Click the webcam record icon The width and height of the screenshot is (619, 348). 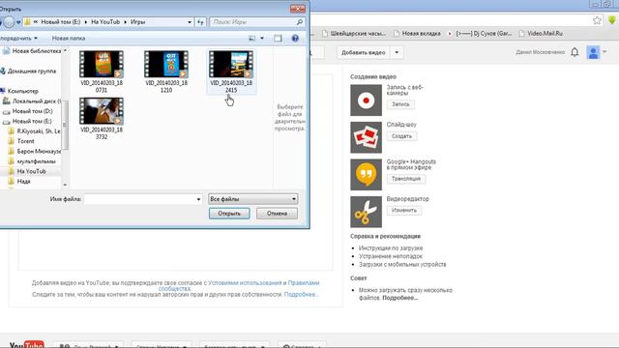click(x=366, y=101)
